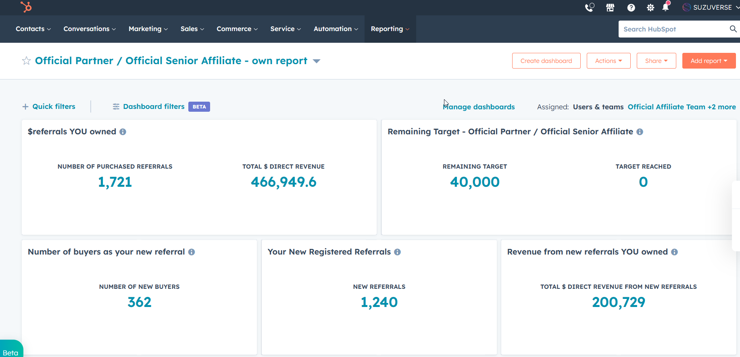Open the Reporting menu
The width and height of the screenshot is (740, 357).
pos(390,29)
